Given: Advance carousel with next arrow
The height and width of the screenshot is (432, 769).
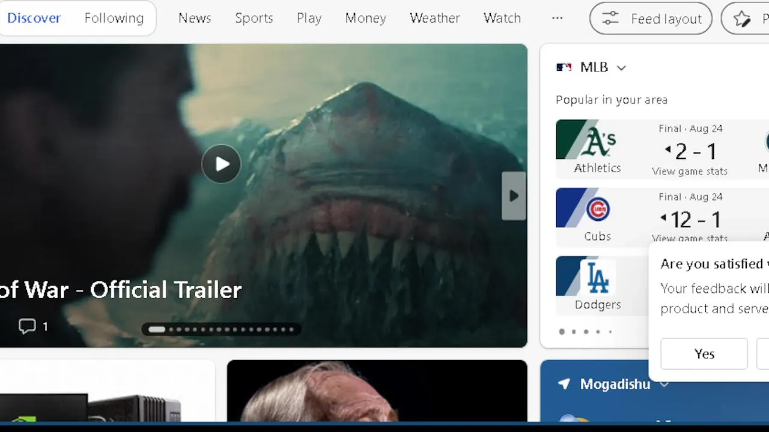Looking at the screenshot, I should coord(514,196).
